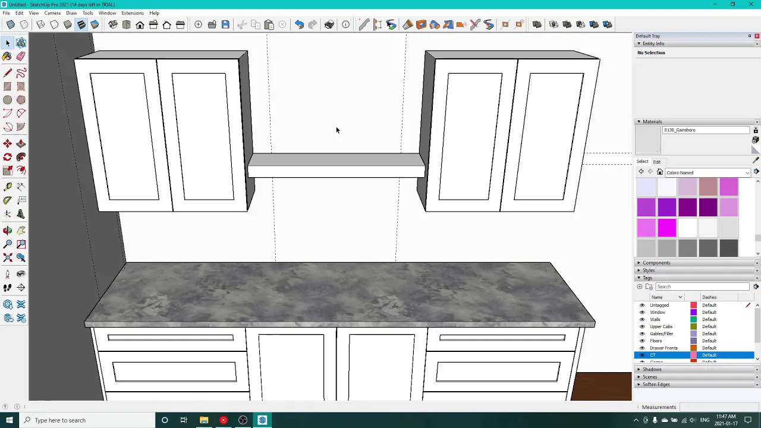This screenshot has height=428, width=761.
Task: Open the Window menu
Action: (107, 13)
